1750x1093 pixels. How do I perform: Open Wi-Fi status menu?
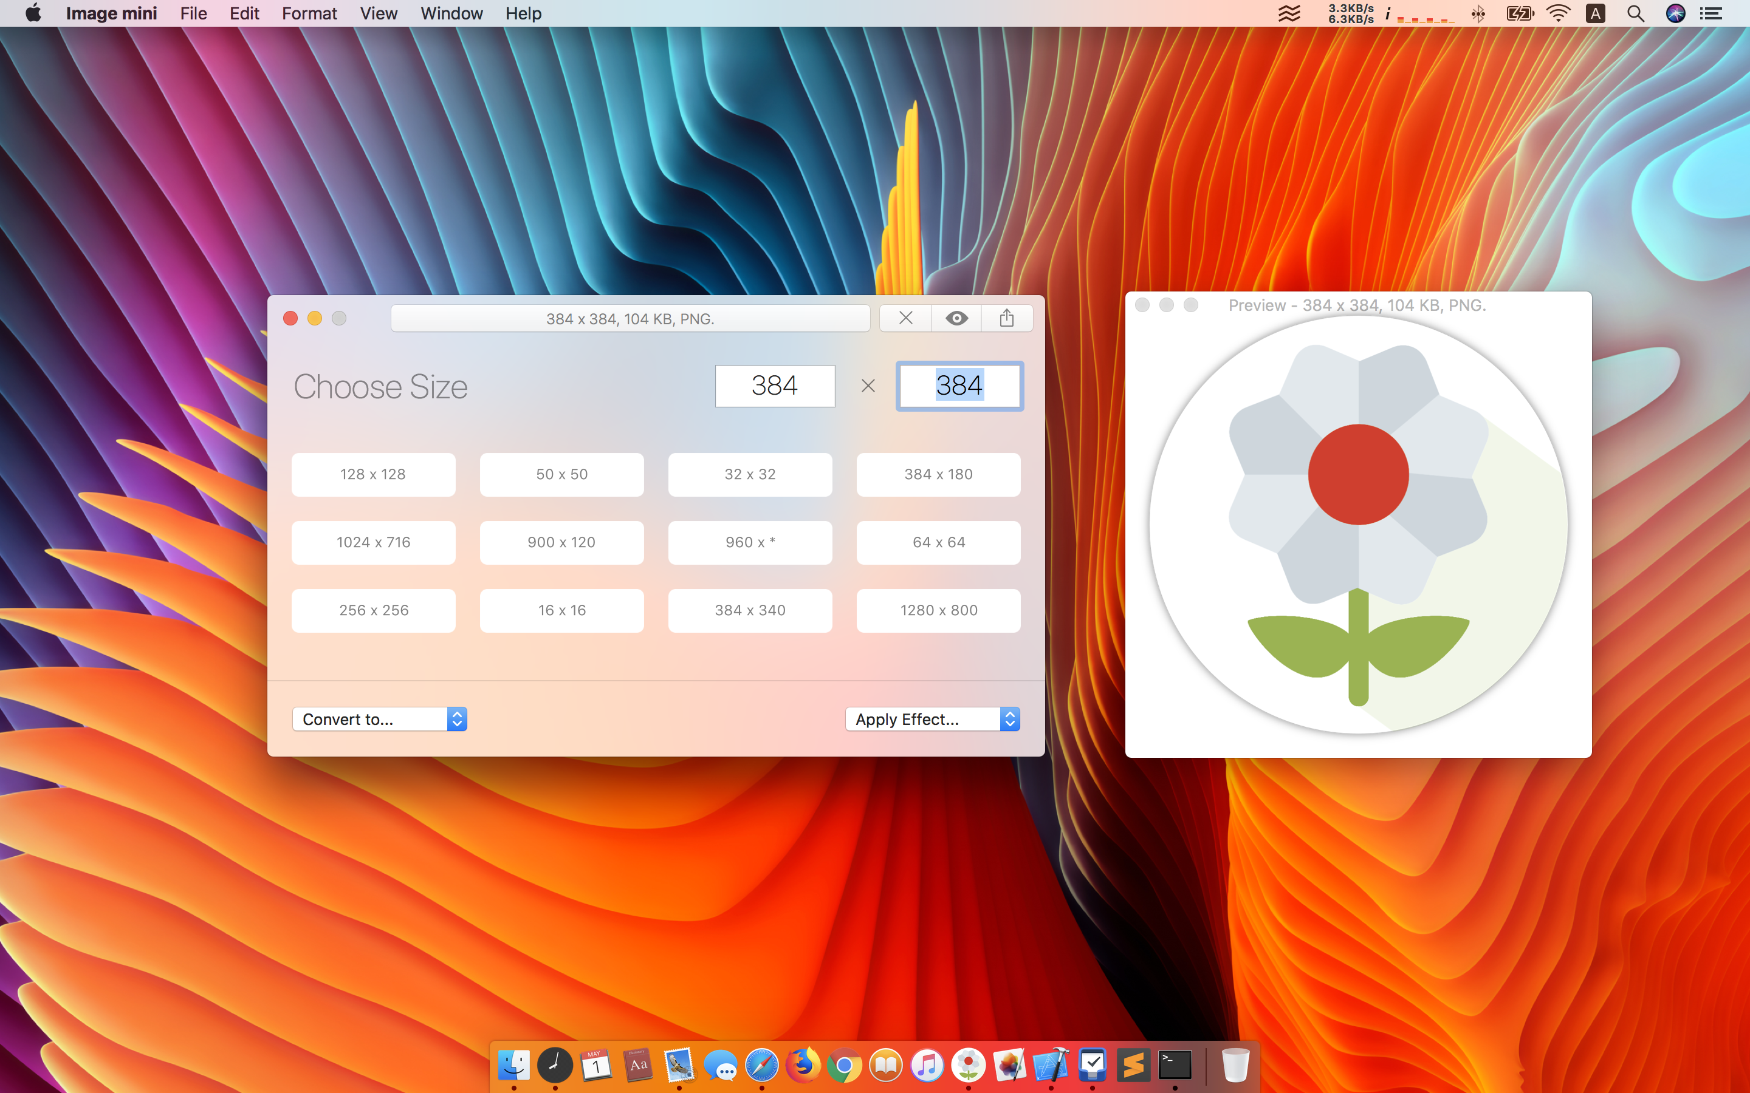pos(1557,14)
